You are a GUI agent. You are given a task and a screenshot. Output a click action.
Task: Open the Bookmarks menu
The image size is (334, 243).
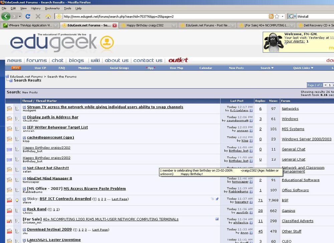52,8
